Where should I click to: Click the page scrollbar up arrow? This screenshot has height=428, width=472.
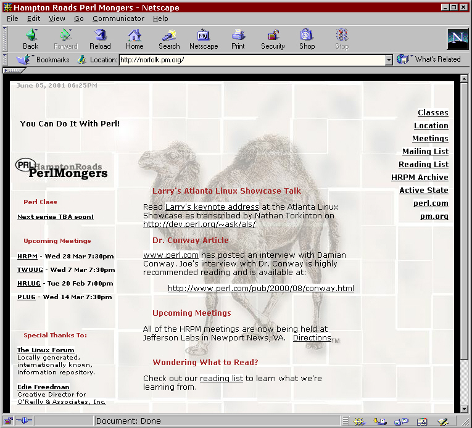(x=464, y=78)
